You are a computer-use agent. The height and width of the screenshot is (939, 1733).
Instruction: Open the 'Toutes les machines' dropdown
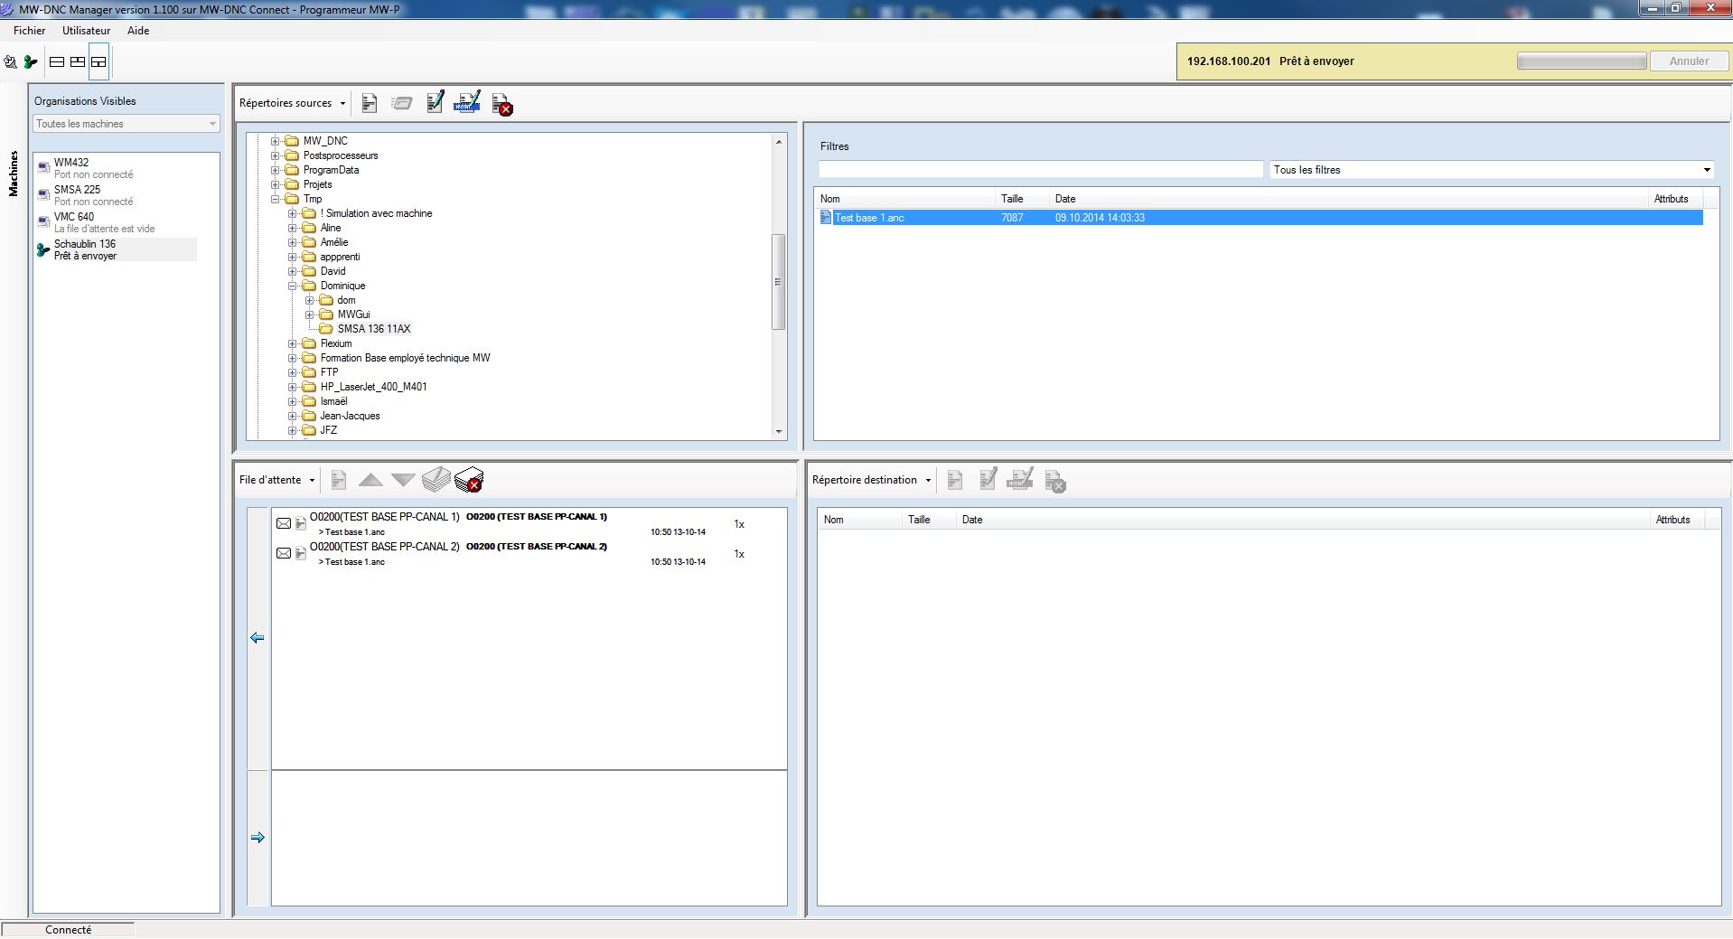coord(126,124)
